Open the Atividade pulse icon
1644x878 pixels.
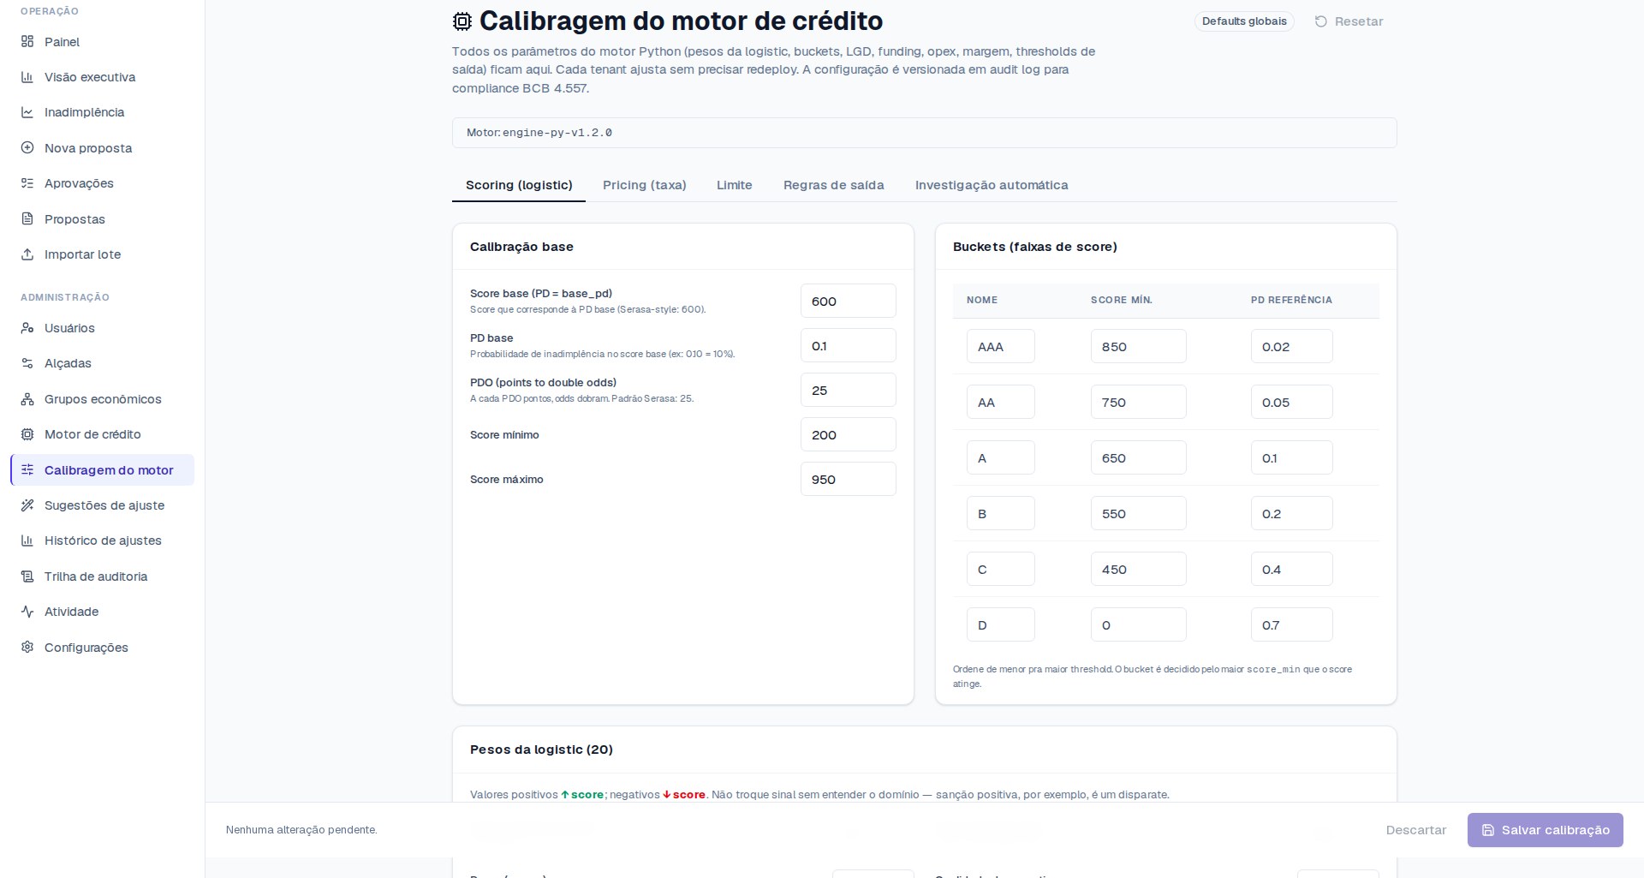coord(27,612)
